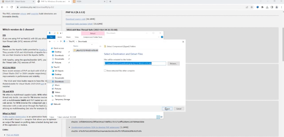Open the PECL release link

pos(23,14)
